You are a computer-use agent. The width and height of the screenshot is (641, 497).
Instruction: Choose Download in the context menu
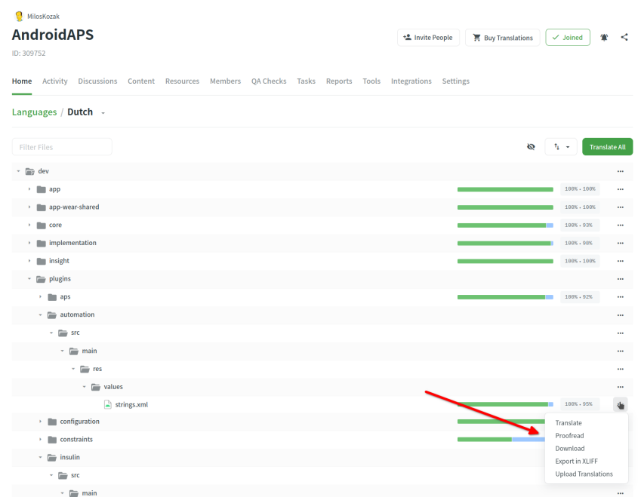570,449
